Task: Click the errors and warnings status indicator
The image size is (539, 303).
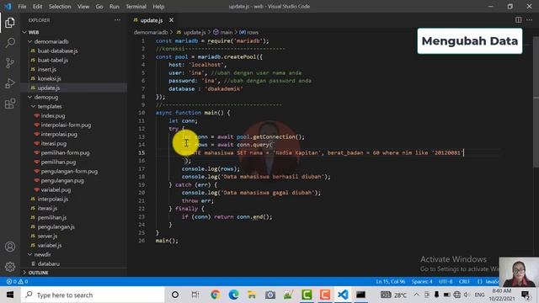Action: pos(17,281)
